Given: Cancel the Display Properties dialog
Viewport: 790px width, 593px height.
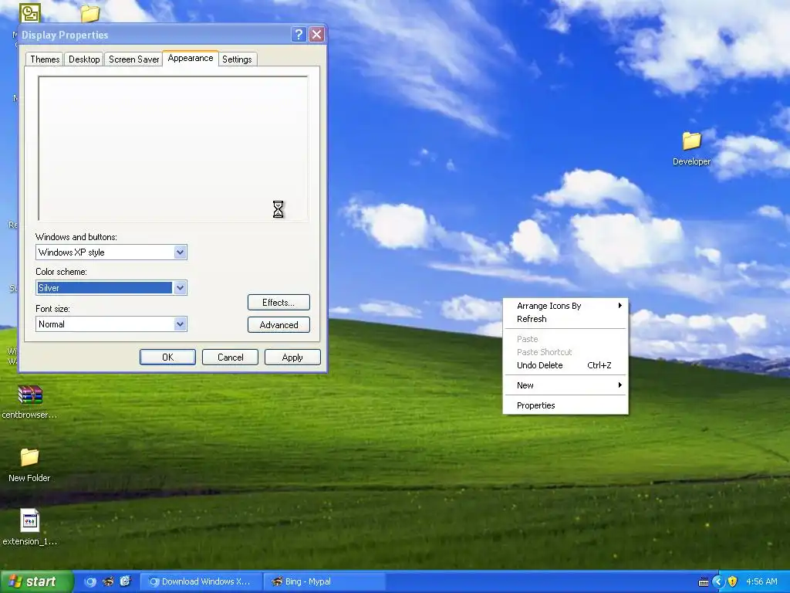Looking at the screenshot, I should coord(230,357).
